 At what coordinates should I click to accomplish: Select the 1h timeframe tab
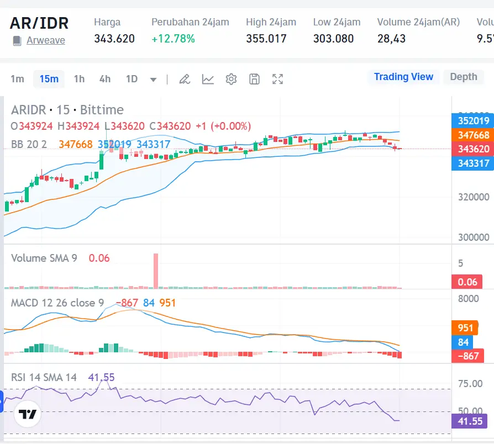click(x=79, y=79)
